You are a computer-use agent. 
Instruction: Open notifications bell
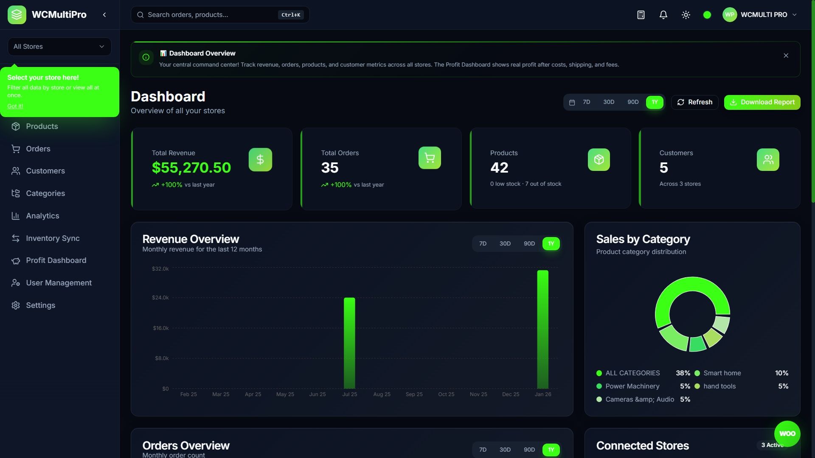(663, 15)
